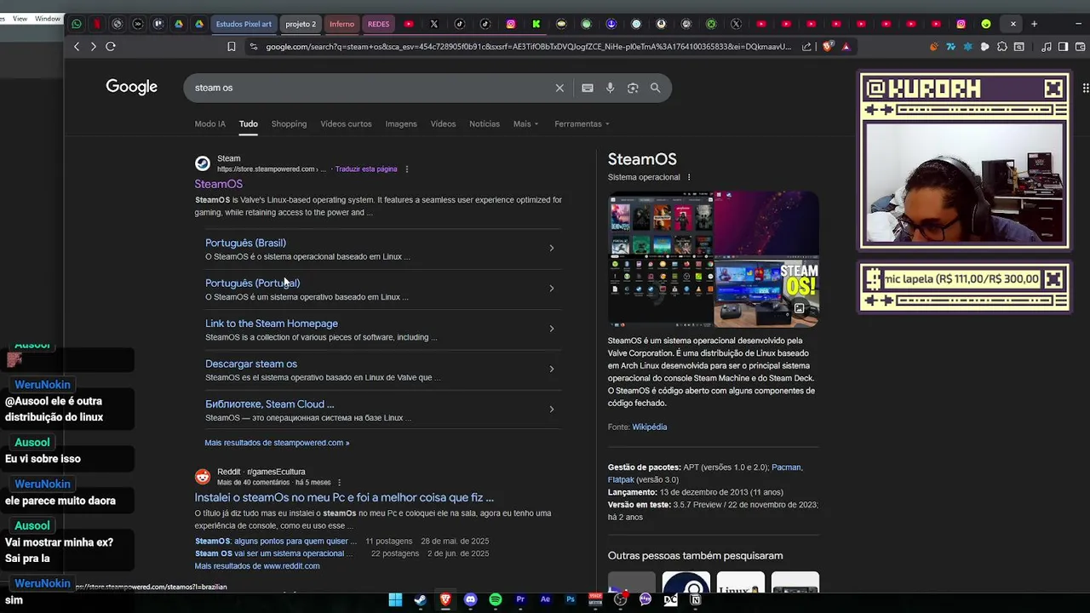The width and height of the screenshot is (1090, 613).
Task: Open Discord from the taskbar
Action: [x=470, y=599]
